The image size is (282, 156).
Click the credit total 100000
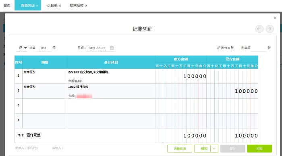tap(246, 136)
